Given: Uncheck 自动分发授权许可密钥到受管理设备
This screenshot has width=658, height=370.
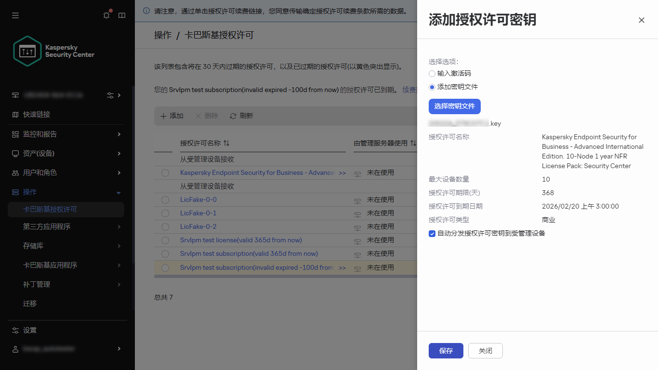Looking at the screenshot, I should point(432,233).
